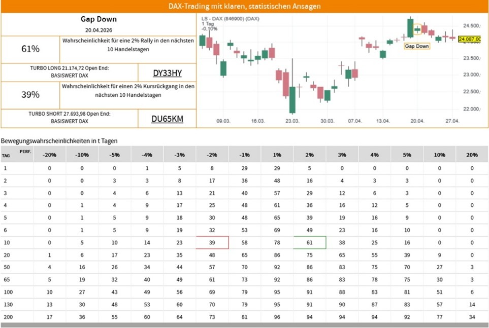Image resolution: width=489 pixels, height=328 pixels.
Task: Select the red-outlined 39 cell in table
Action: (212, 242)
